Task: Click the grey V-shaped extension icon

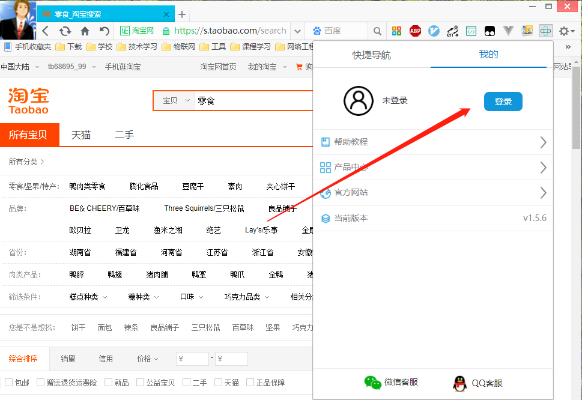Action: coord(508,31)
